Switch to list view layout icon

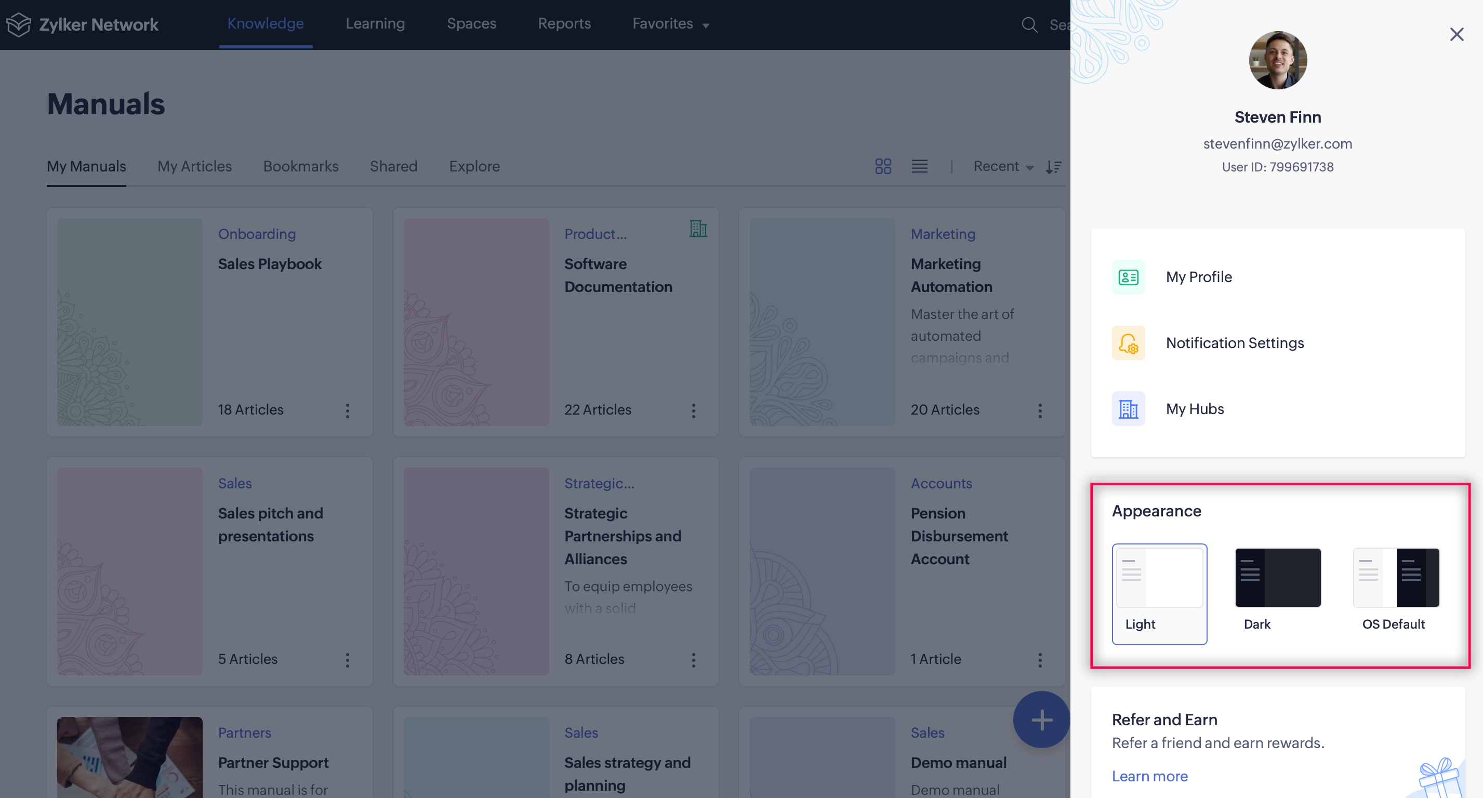[x=919, y=166]
